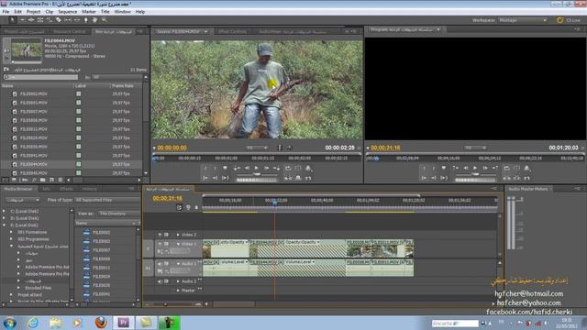Screen dimensions: 587x330
Task: Click the Program monitor shuttle slider
Action: pyautogui.click(x=475, y=174)
